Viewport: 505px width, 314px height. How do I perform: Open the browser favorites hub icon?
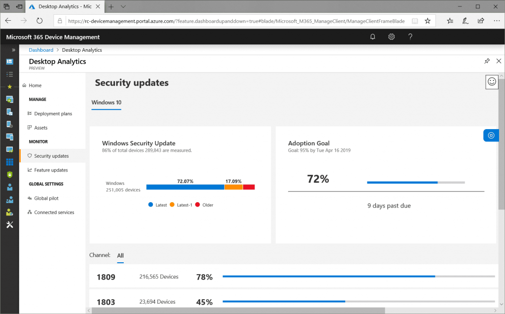pyautogui.click(x=450, y=21)
